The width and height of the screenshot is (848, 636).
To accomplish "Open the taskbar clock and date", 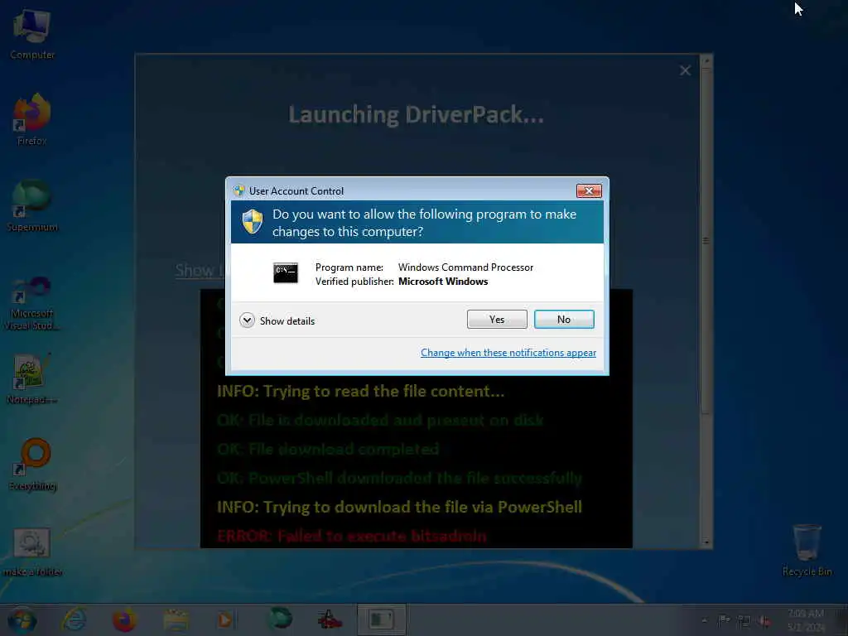I will tap(806, 620).
